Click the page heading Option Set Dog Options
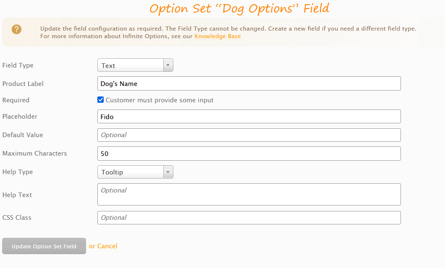 [x=239, y=8]
